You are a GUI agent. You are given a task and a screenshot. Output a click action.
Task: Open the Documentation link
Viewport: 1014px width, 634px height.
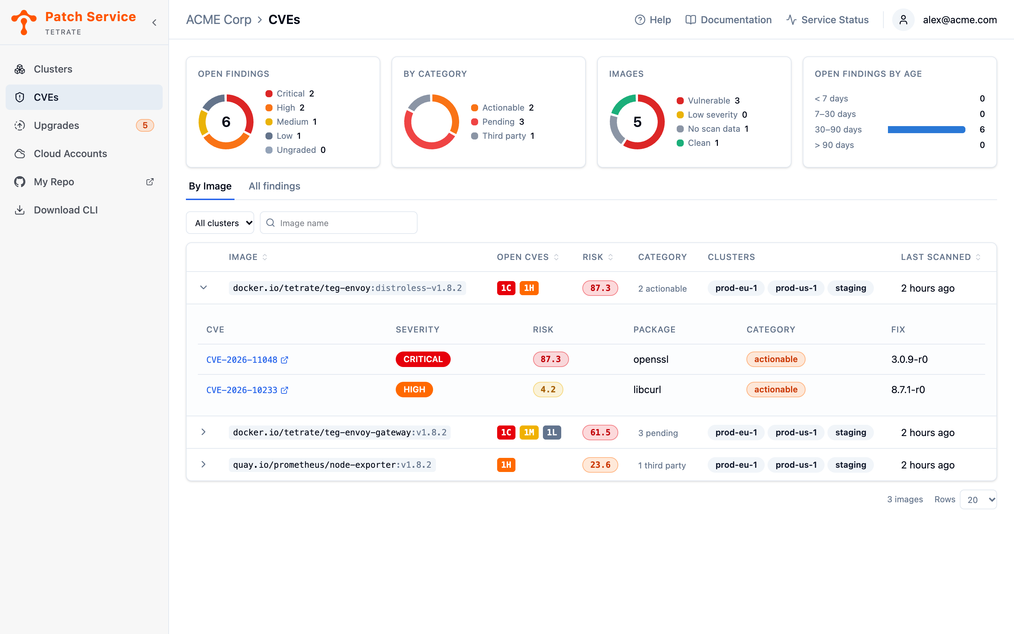pos(728,20)
